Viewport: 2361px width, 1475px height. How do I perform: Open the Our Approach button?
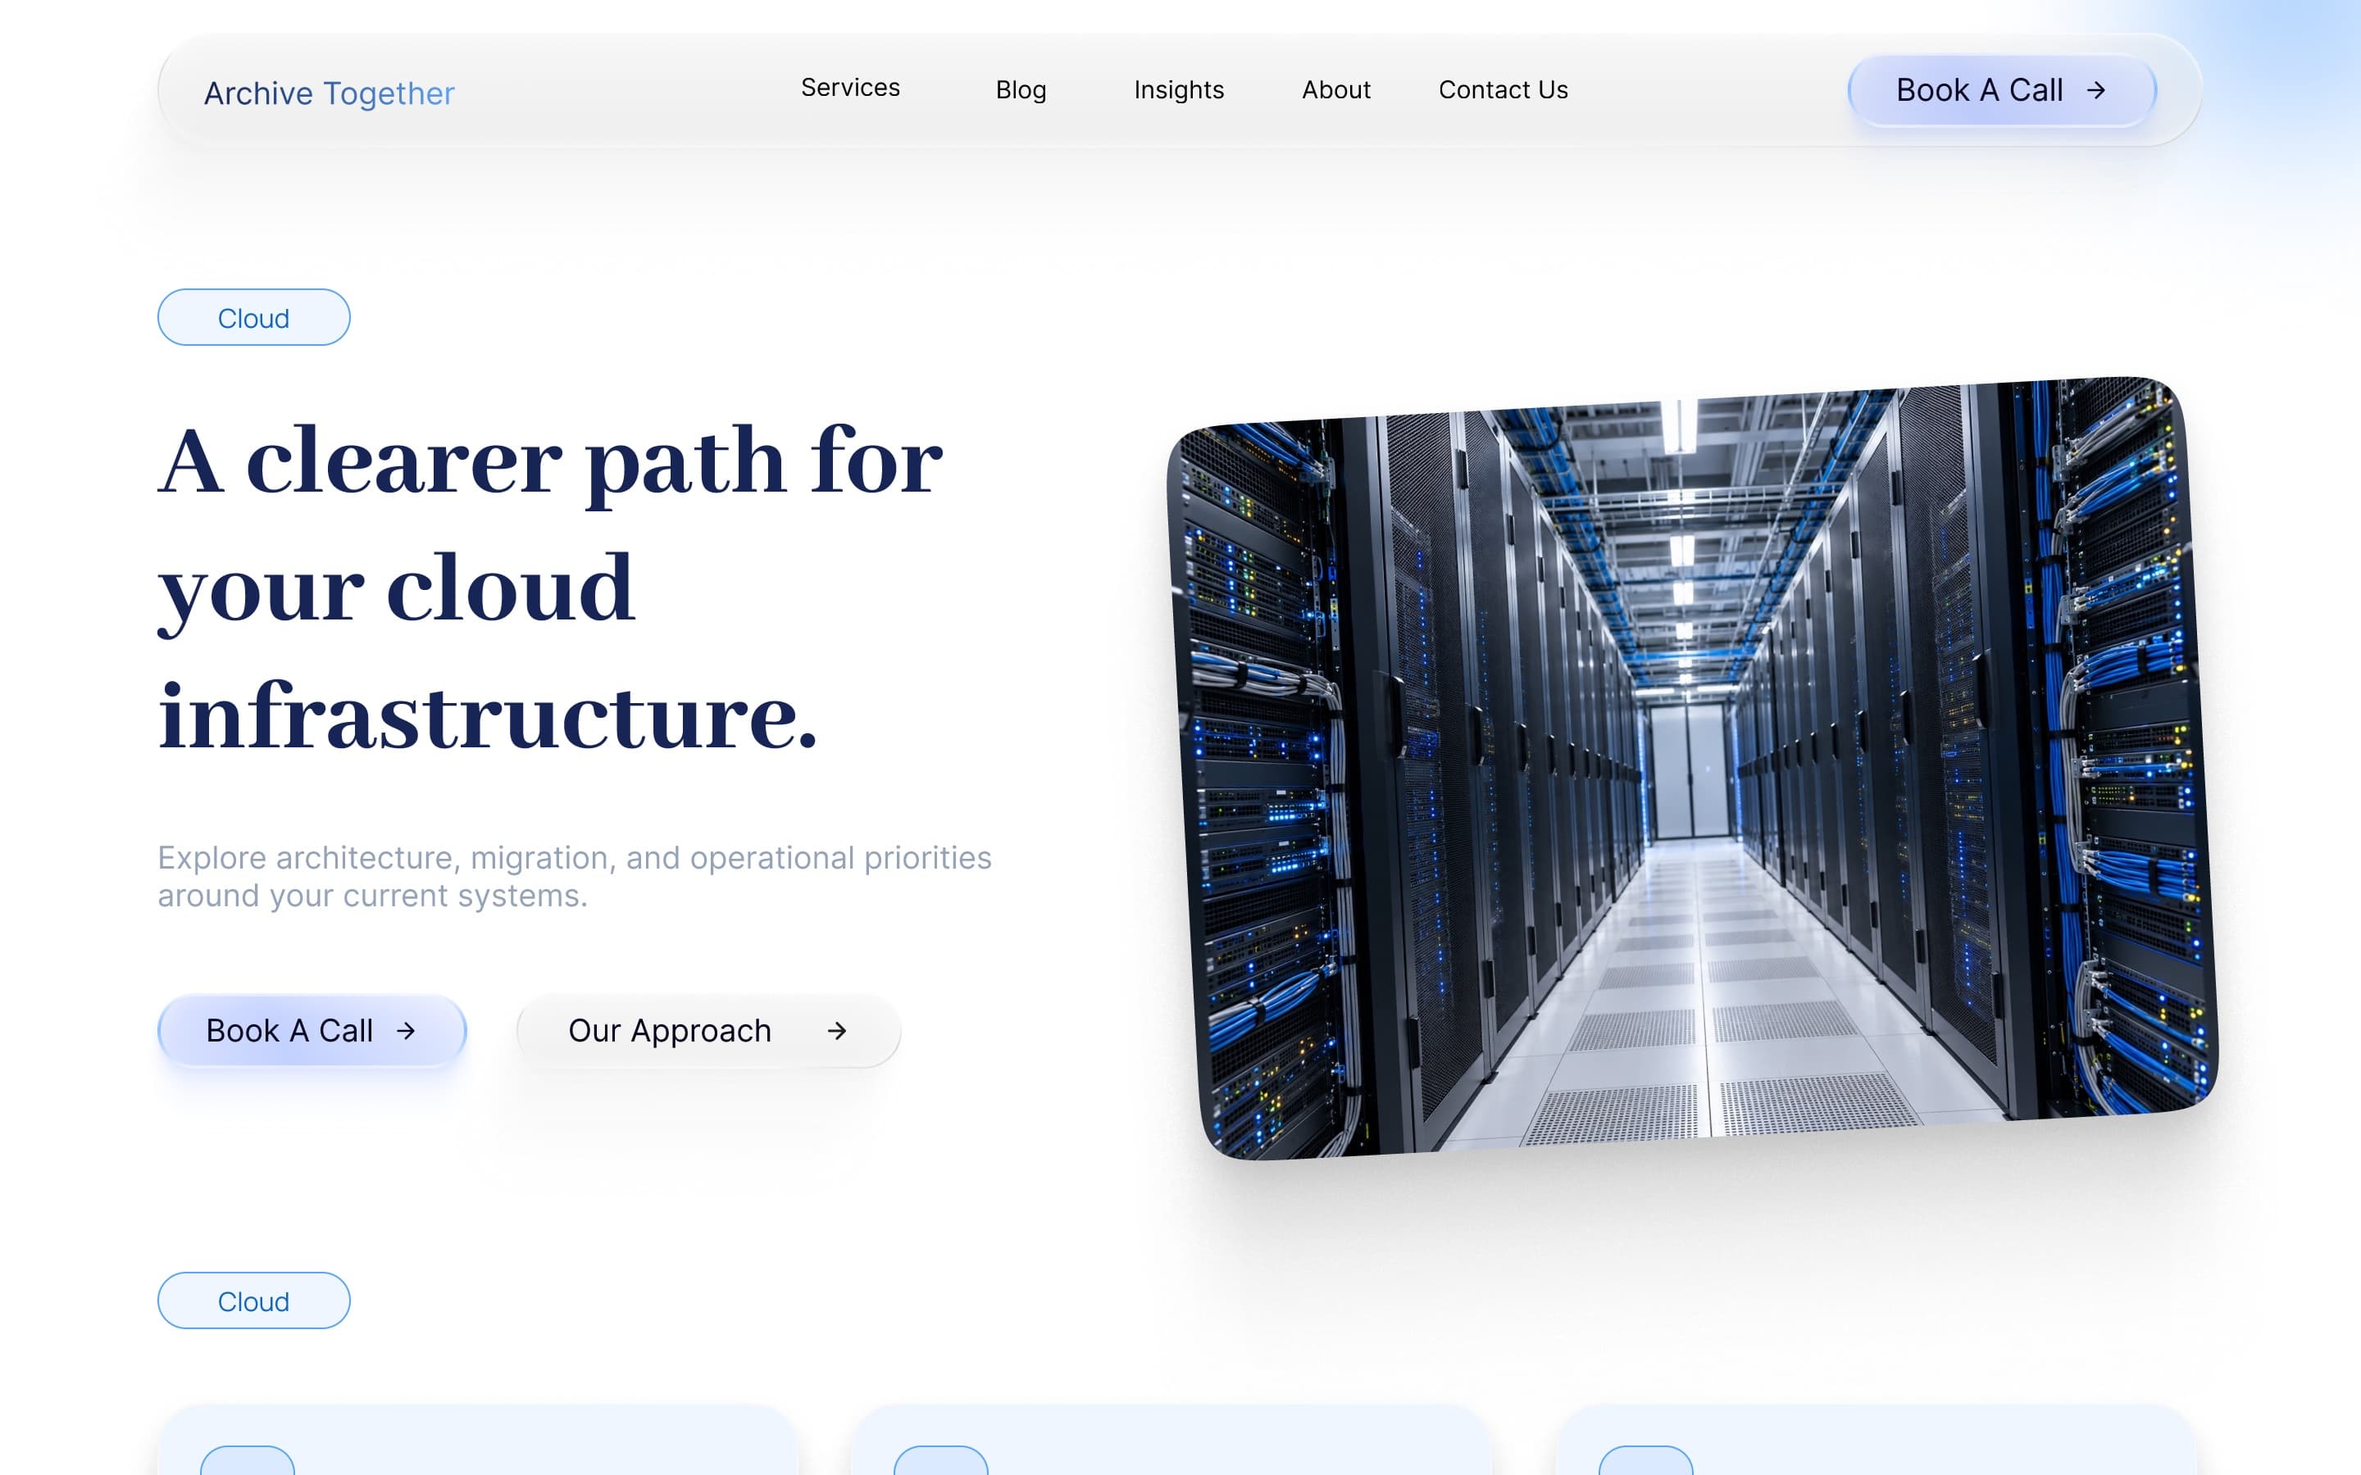(x=708, y=1030)
